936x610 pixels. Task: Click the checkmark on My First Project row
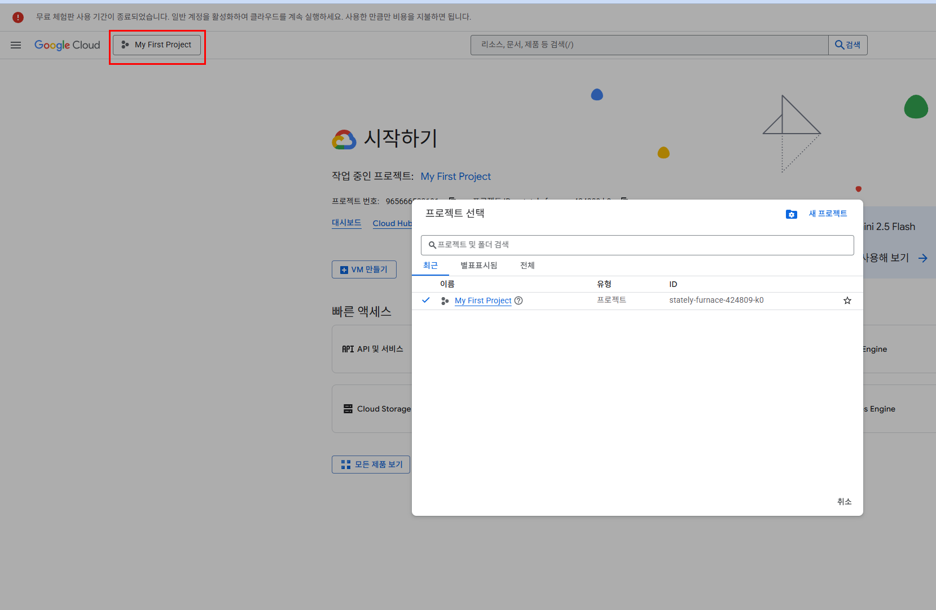426,300
